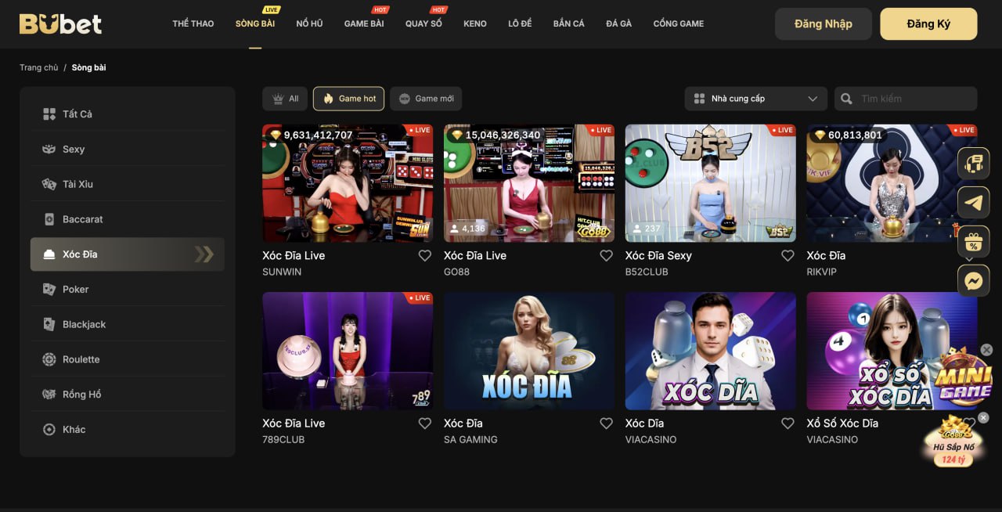Favorite the 789CLUB Xóc Đĩa Live

[425, 423]
